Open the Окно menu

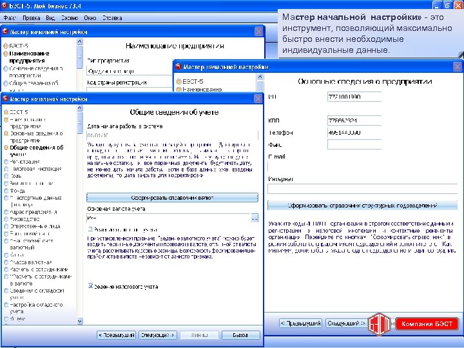click(x=90, y=18)
